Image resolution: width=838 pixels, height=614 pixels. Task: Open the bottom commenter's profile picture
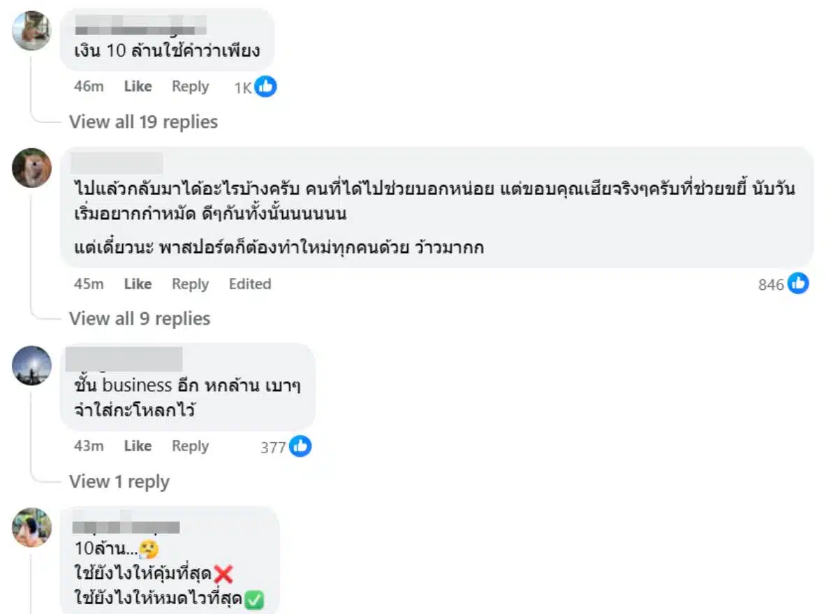coord(31,527)
